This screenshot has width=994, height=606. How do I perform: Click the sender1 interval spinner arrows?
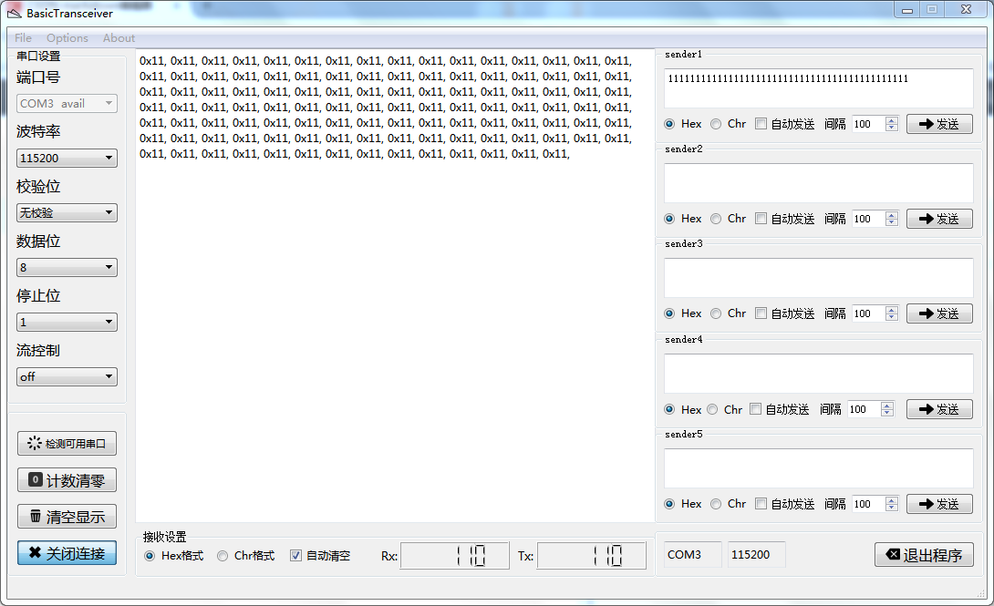(x=892, y=124)
